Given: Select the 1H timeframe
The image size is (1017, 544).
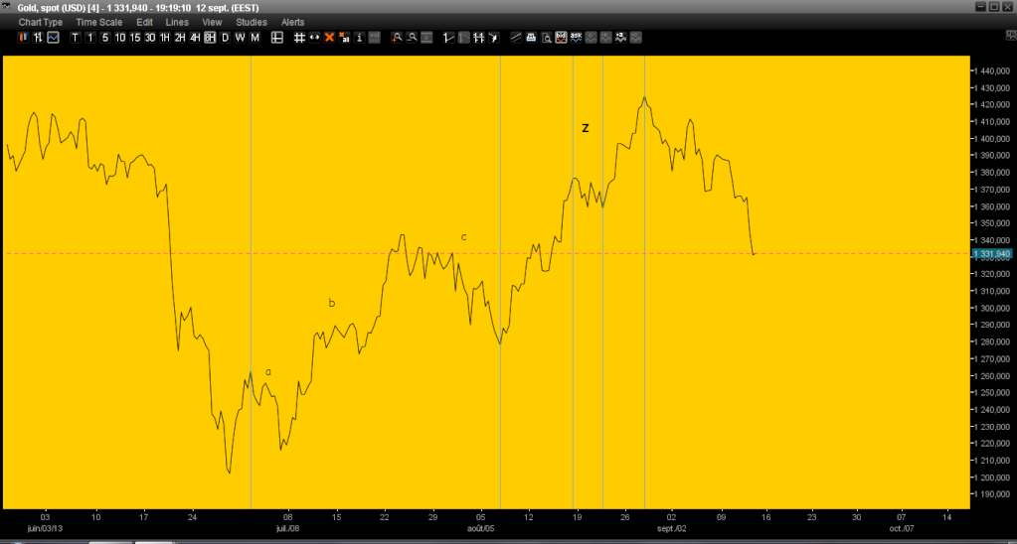Looking at the screenshot, I should pyautogui.click(x=165, y=38).
